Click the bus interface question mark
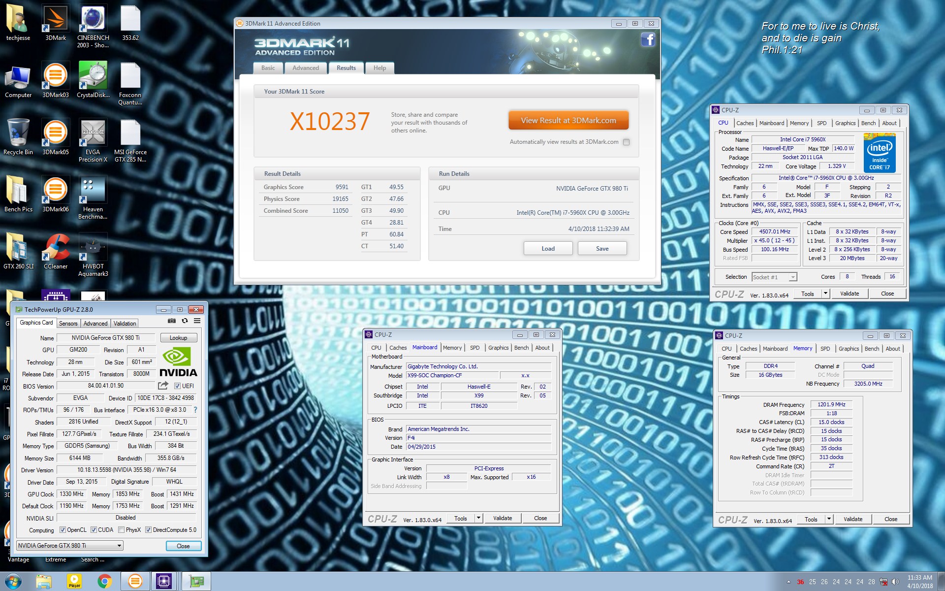This screenshot has height=591, width=945. [195, 410]
